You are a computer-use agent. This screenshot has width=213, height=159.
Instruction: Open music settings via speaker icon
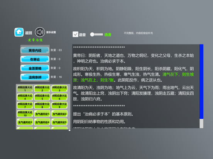click(x=40, y=32)
